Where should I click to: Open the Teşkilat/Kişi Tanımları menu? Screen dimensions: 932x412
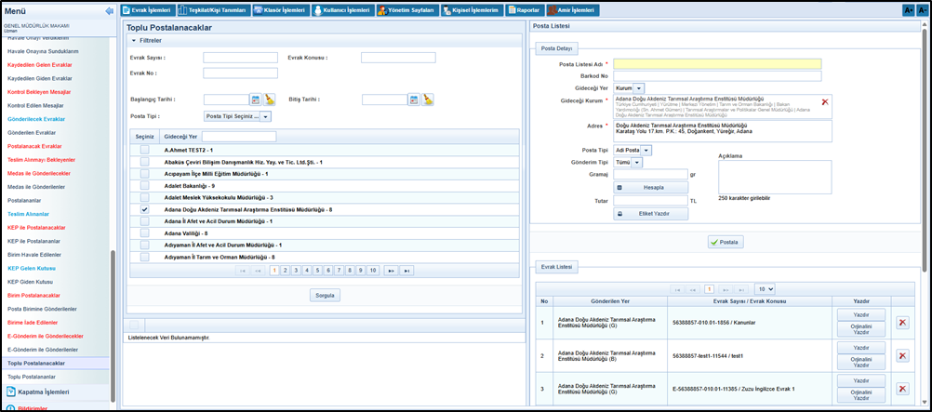pos(213,10)
